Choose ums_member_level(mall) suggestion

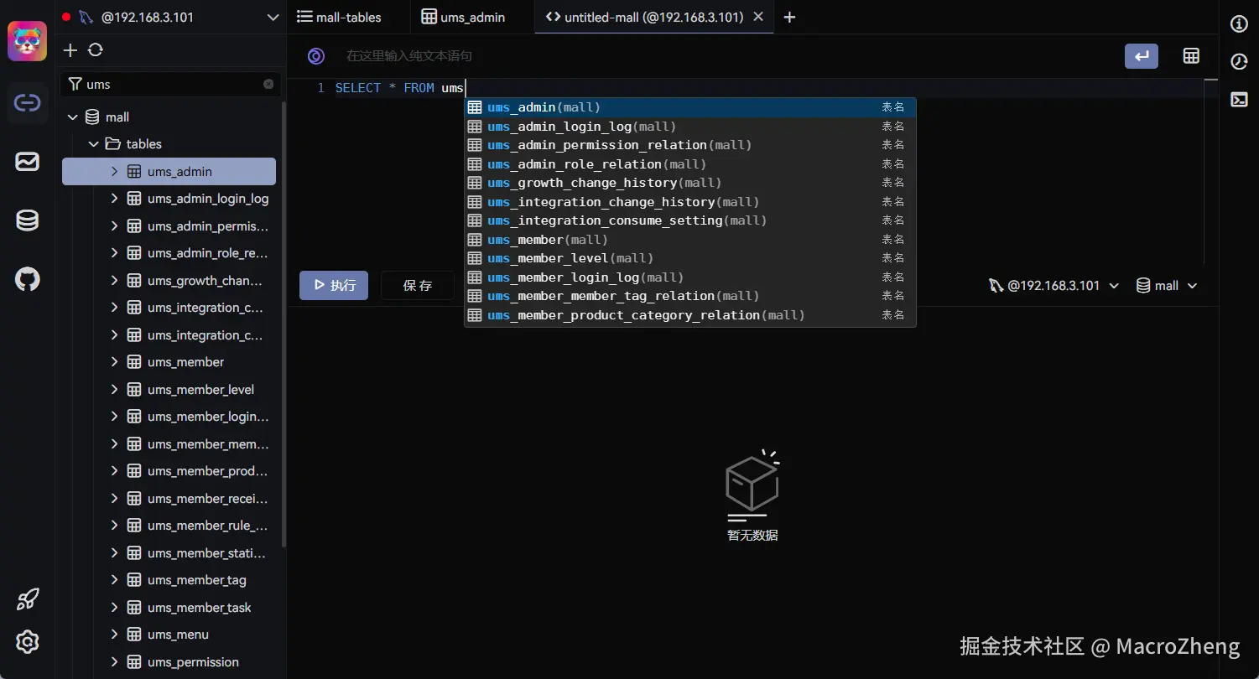(690, 258)
